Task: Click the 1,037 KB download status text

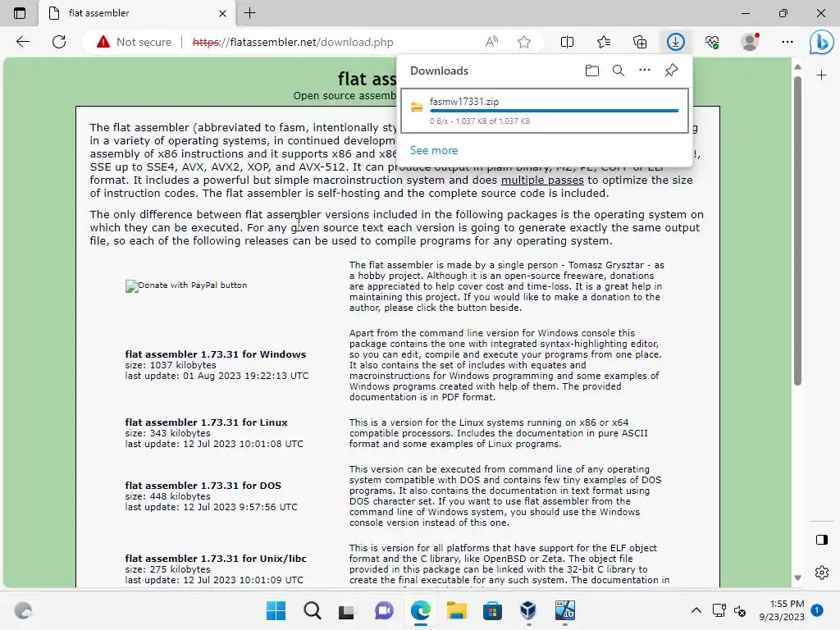Action: pyautogui.click(x=479, y=121)
